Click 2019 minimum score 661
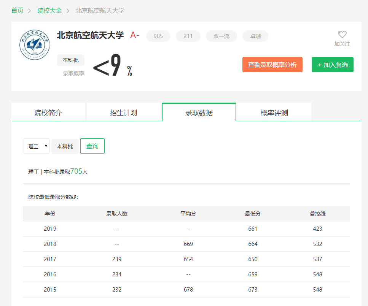 (x=253, y=228)
